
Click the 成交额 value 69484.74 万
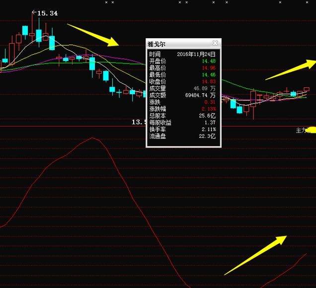click(x=200, y=95)
